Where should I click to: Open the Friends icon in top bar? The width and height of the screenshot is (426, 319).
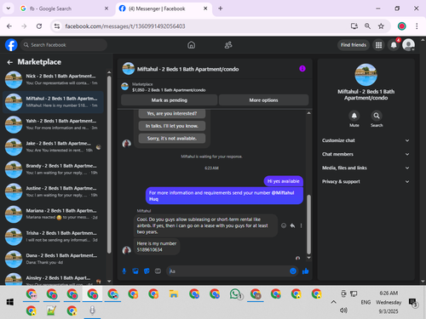point(228,45)
